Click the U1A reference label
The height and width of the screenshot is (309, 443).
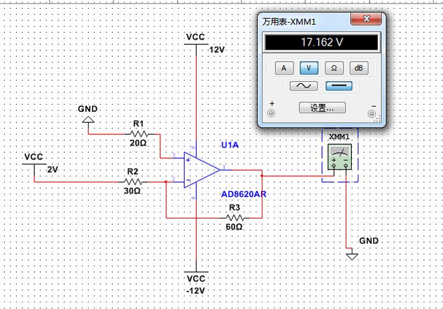(x=230, y=145)
